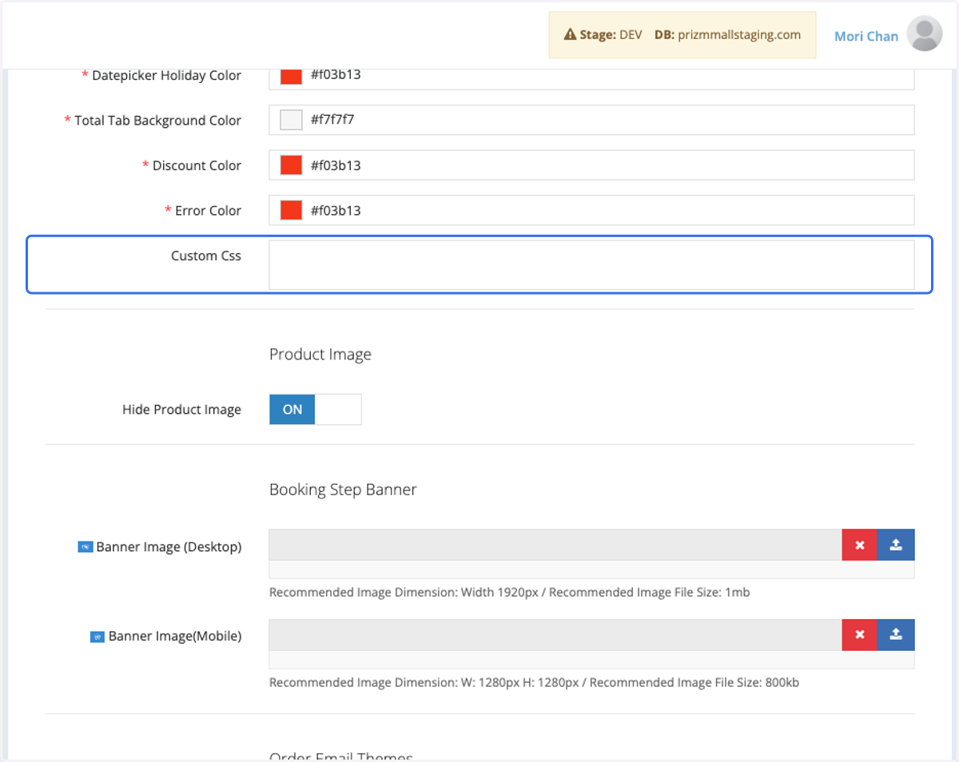This screenshot has height=762, width=959.
Task: Open the Mori Chan user menu
Action: click(866, 36)
